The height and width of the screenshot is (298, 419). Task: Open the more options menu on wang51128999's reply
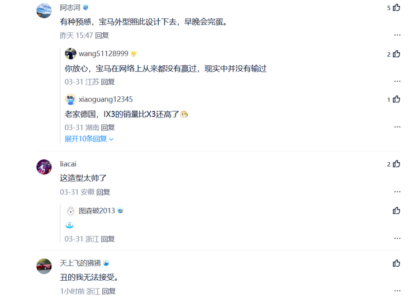(x=397, y=81)
